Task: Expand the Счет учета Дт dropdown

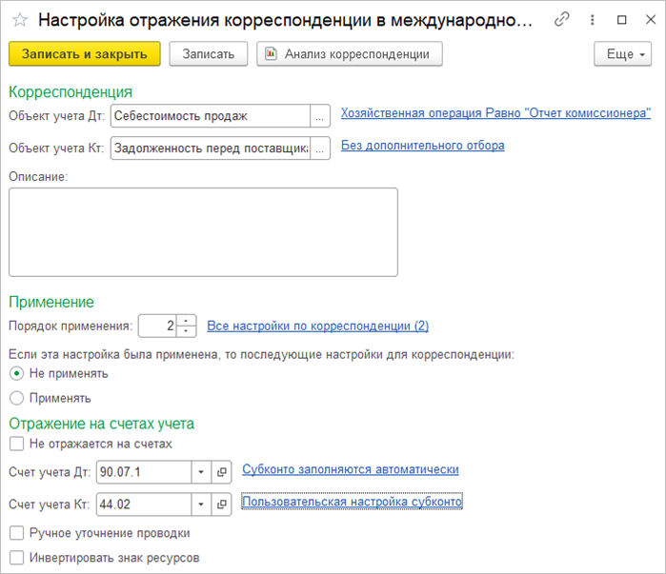Action: click(x=201, y=471)
